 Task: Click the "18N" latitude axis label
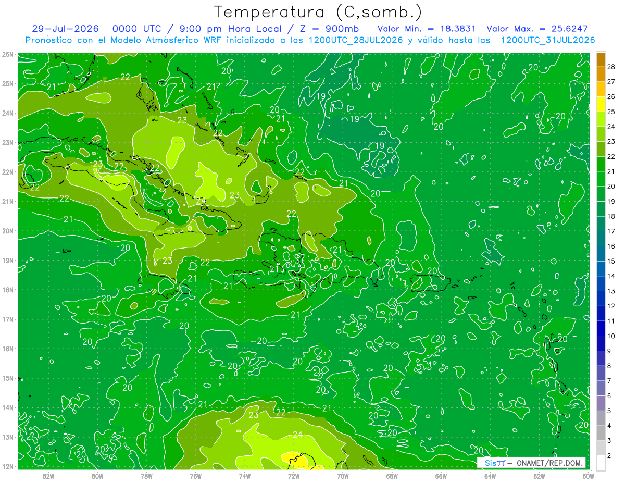click(8, 290)
